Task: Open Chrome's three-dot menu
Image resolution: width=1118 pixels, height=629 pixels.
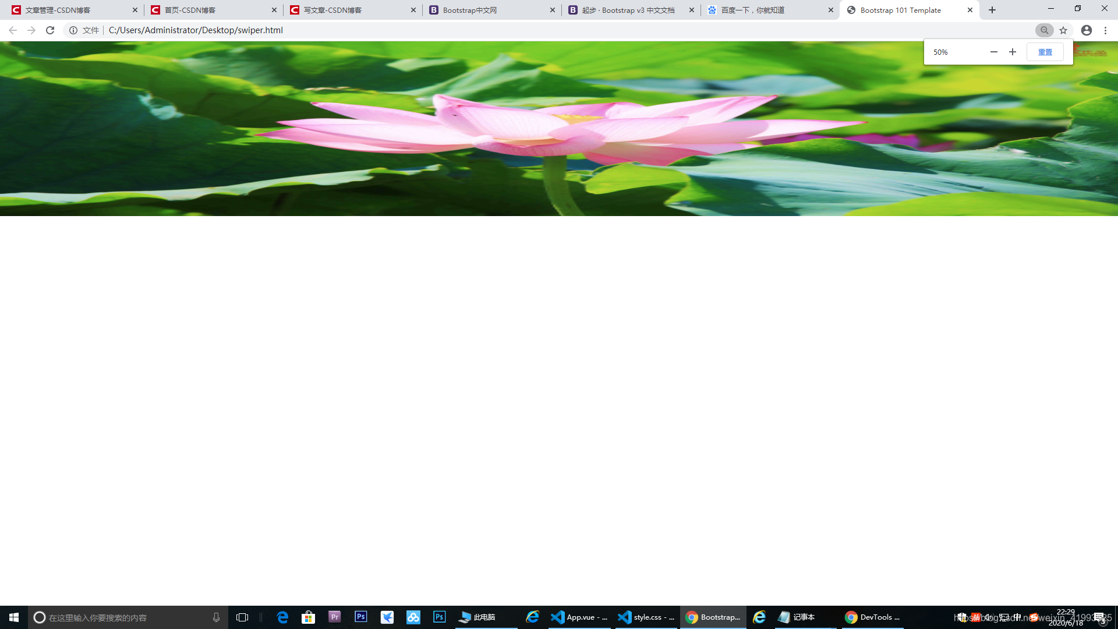Action: (x=1105, y=30)
